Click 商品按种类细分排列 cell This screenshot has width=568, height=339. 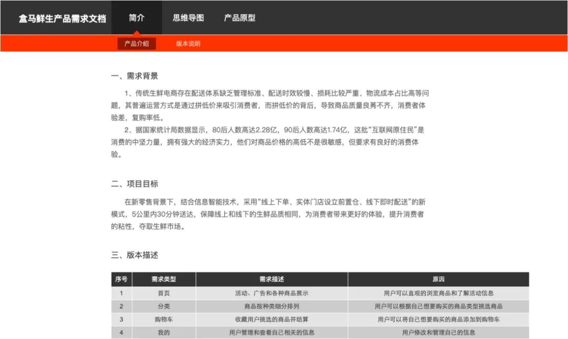click(272, 306)
